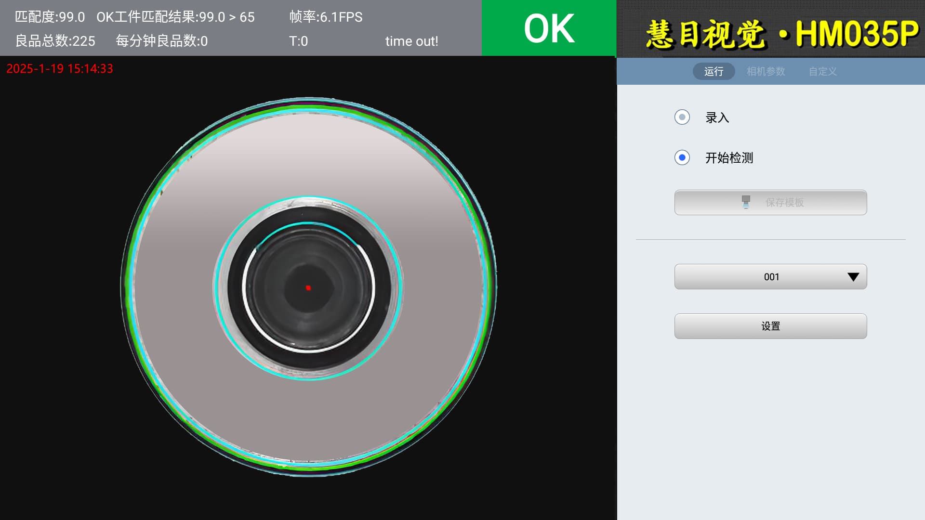Click the black dropdown triangle beside 001
The width and height of the screenshot is (925, 520).
pyautogui.click(x=853, y=277)
